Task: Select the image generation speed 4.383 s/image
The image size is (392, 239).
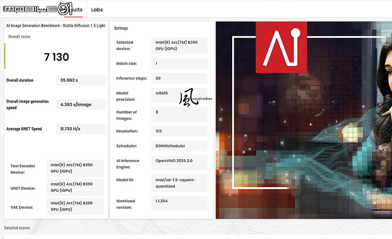Action: point(81,105)
